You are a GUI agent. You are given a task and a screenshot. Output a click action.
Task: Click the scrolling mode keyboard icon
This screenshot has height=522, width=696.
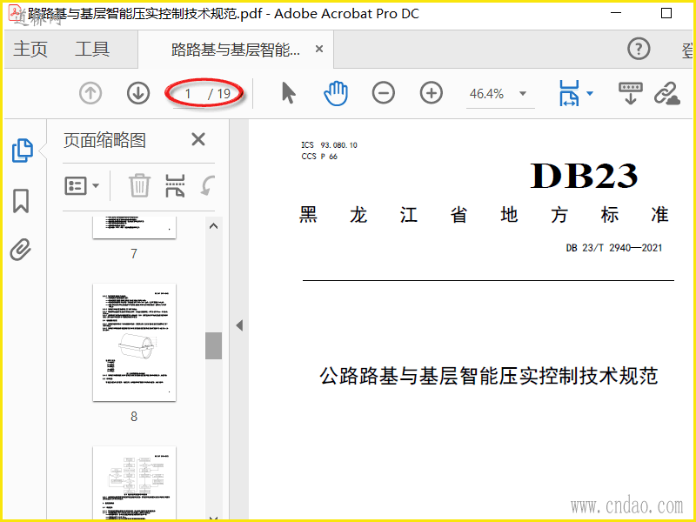pyautogui.click(x=630, y=93)
